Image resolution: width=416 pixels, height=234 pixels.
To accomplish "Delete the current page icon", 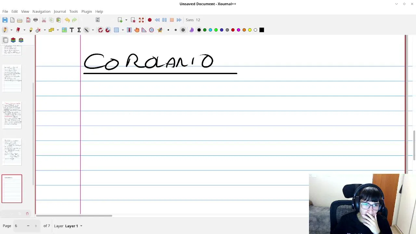I will [133, 20].
